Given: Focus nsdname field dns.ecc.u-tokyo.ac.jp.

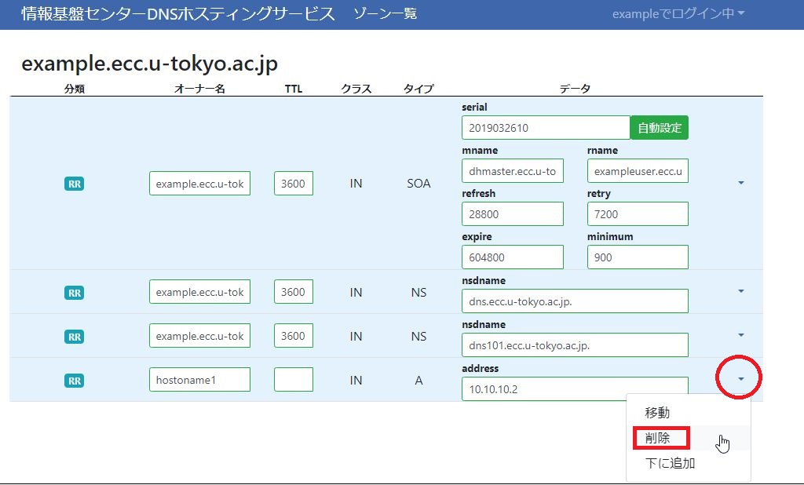Looking at the screenshot, I should 575,301.
